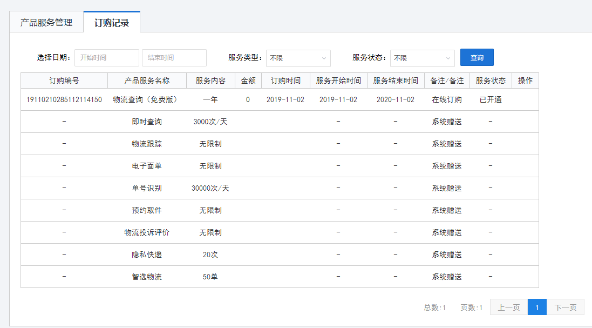
Task: Go to previous page with 上一页
Action: click(508, 307)
